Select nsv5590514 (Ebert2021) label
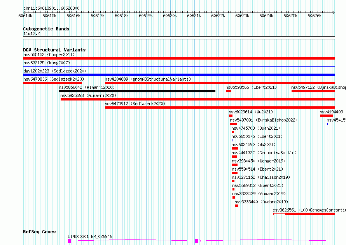The image size is (346, 245). pos(257,169)
